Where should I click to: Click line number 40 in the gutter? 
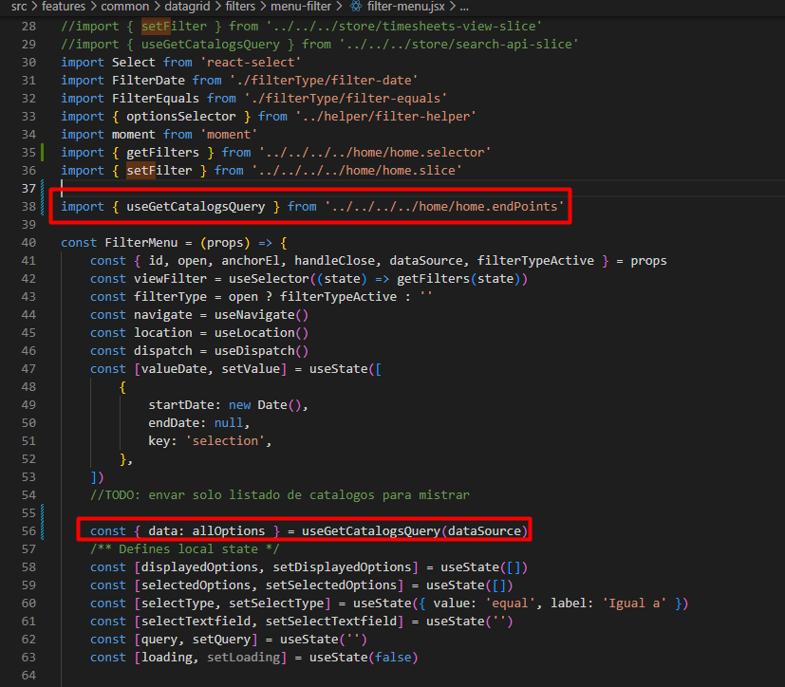click(x=29, y=242)
